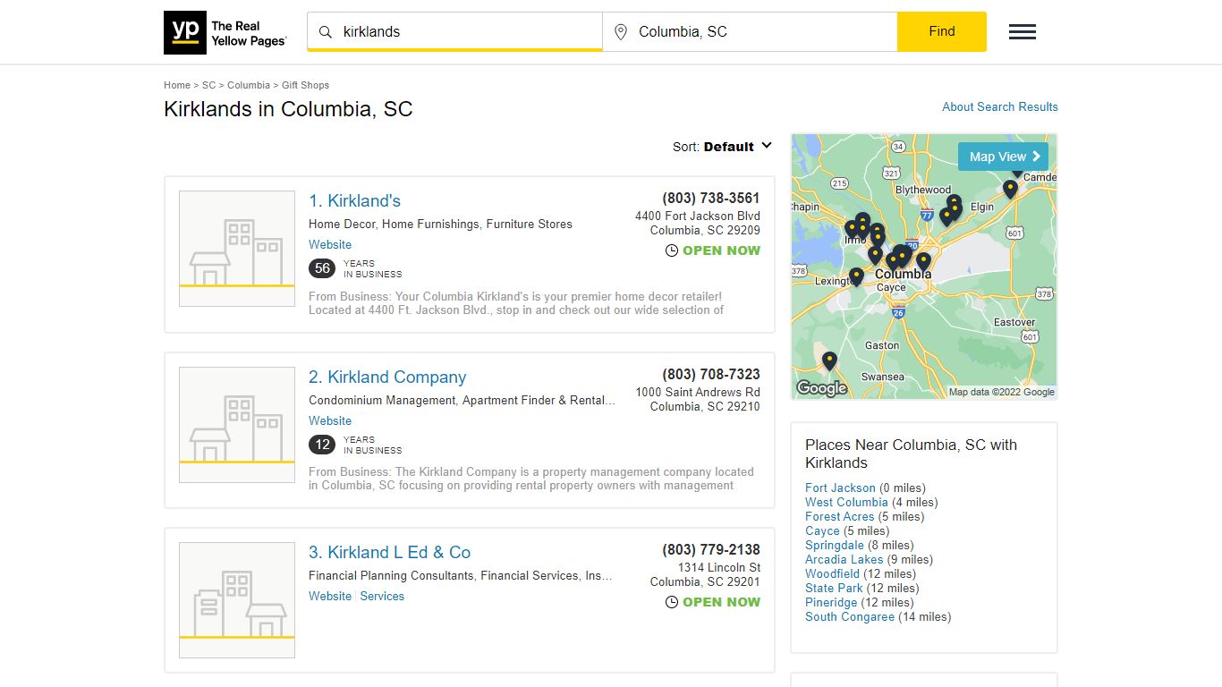1222x687 pixels.
Task: Open the South Congaree nearby place link
Action: coord(850,616)
